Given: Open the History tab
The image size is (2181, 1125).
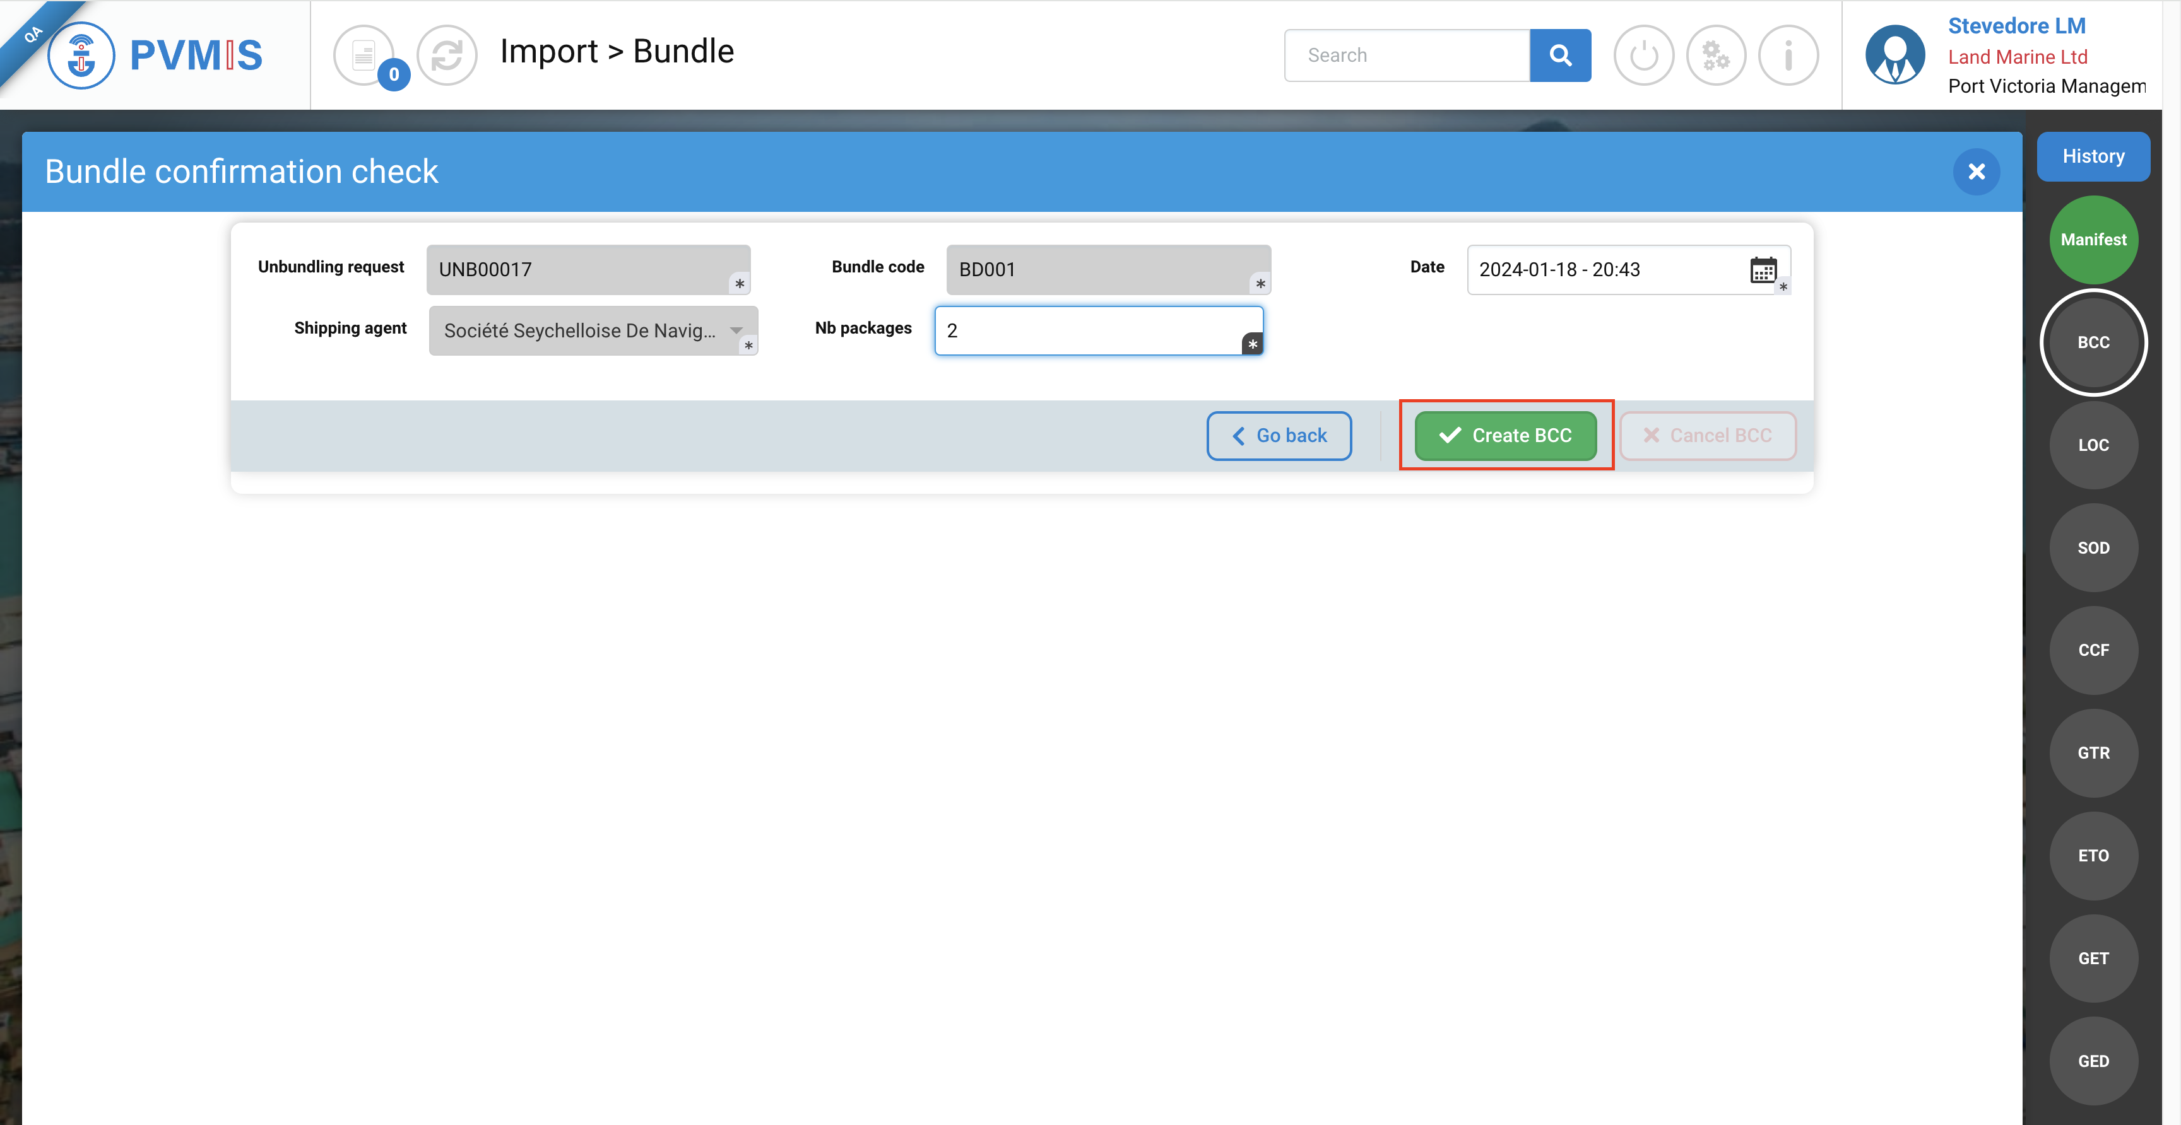Looking at the screenshot, I should pos(2093,156).
